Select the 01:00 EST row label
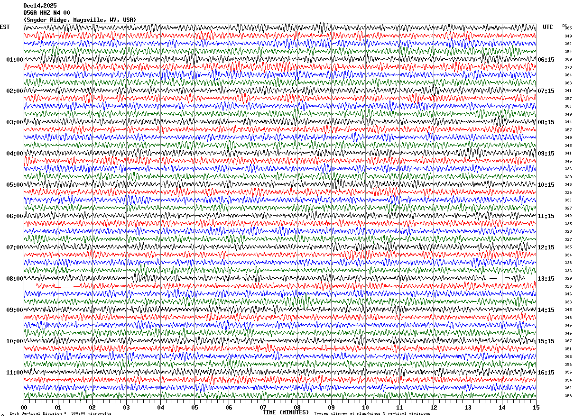The height and width of the screenshot is (420, 574). click(x=14, y=60)
